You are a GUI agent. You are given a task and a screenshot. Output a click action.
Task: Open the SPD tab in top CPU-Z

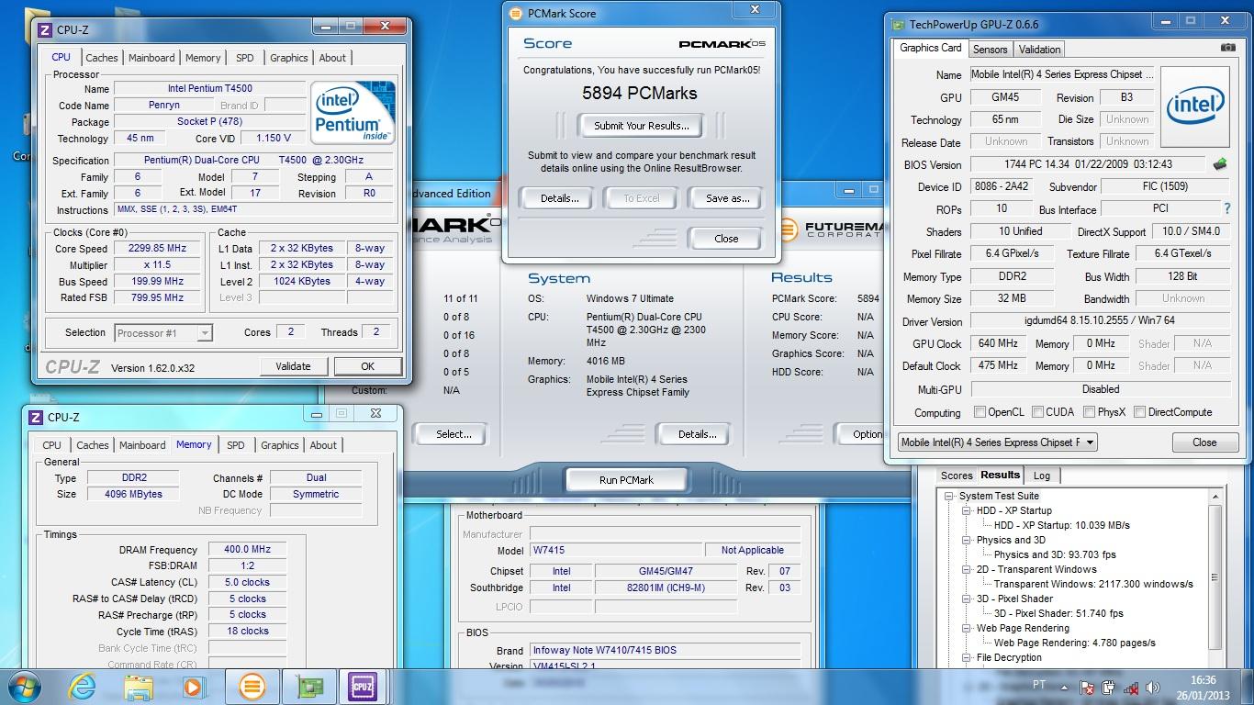coord(244,58)
